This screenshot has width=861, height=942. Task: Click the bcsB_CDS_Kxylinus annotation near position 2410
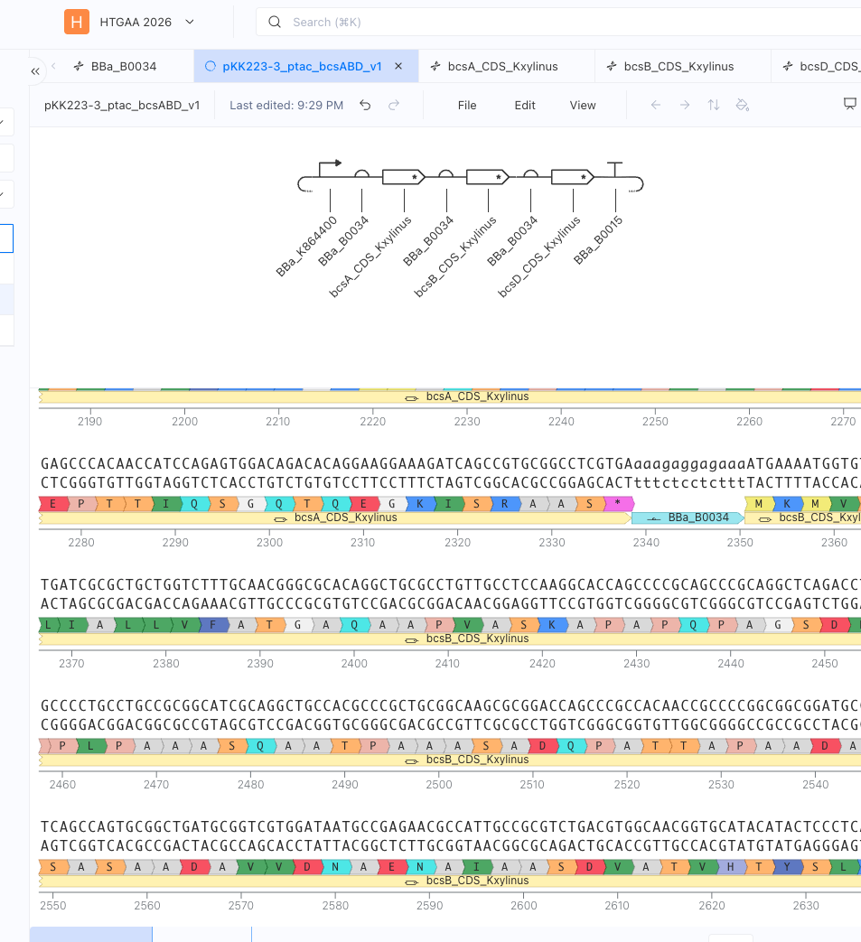point(450,639)
